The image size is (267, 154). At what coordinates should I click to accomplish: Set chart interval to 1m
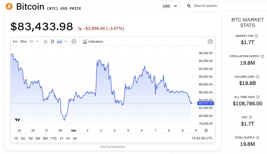(15, 42)
